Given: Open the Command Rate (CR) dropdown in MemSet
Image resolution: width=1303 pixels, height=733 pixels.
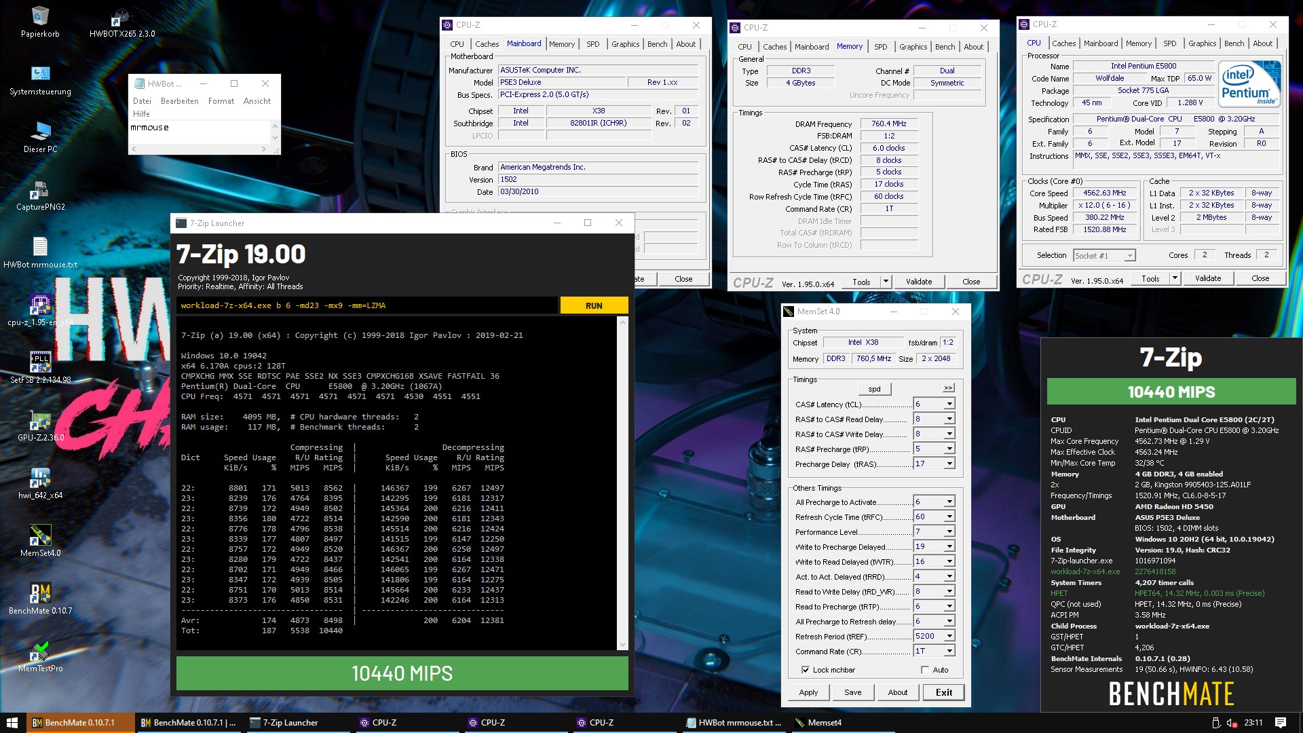Looking at the screenshot, I should click(949, 651).
